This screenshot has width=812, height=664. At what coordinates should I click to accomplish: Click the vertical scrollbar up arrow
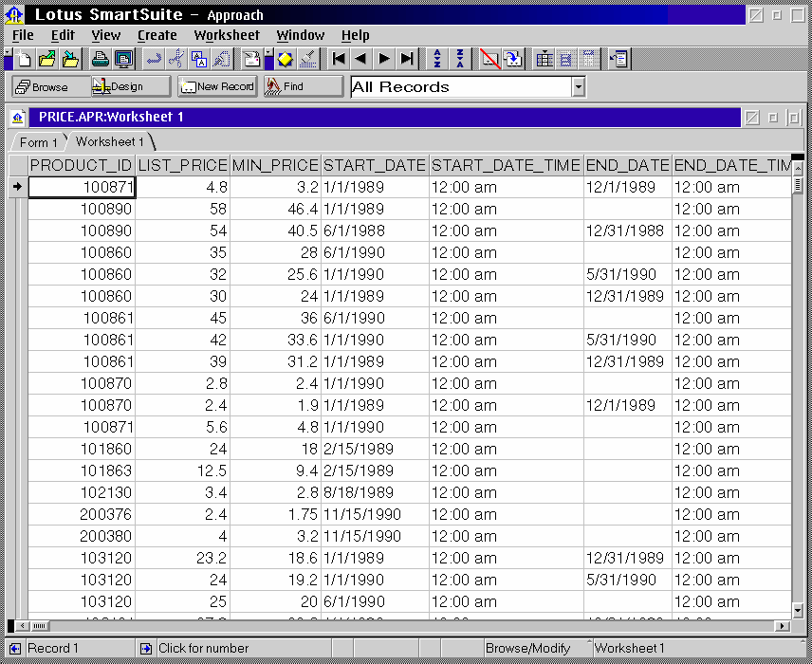(x=798, y=169)
